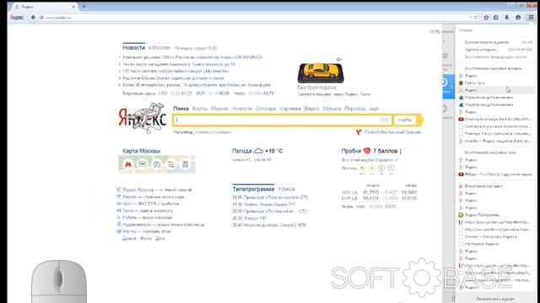Select the Телепрограмма tab
The height and width of the screenshot is (303, 540).
253,189
